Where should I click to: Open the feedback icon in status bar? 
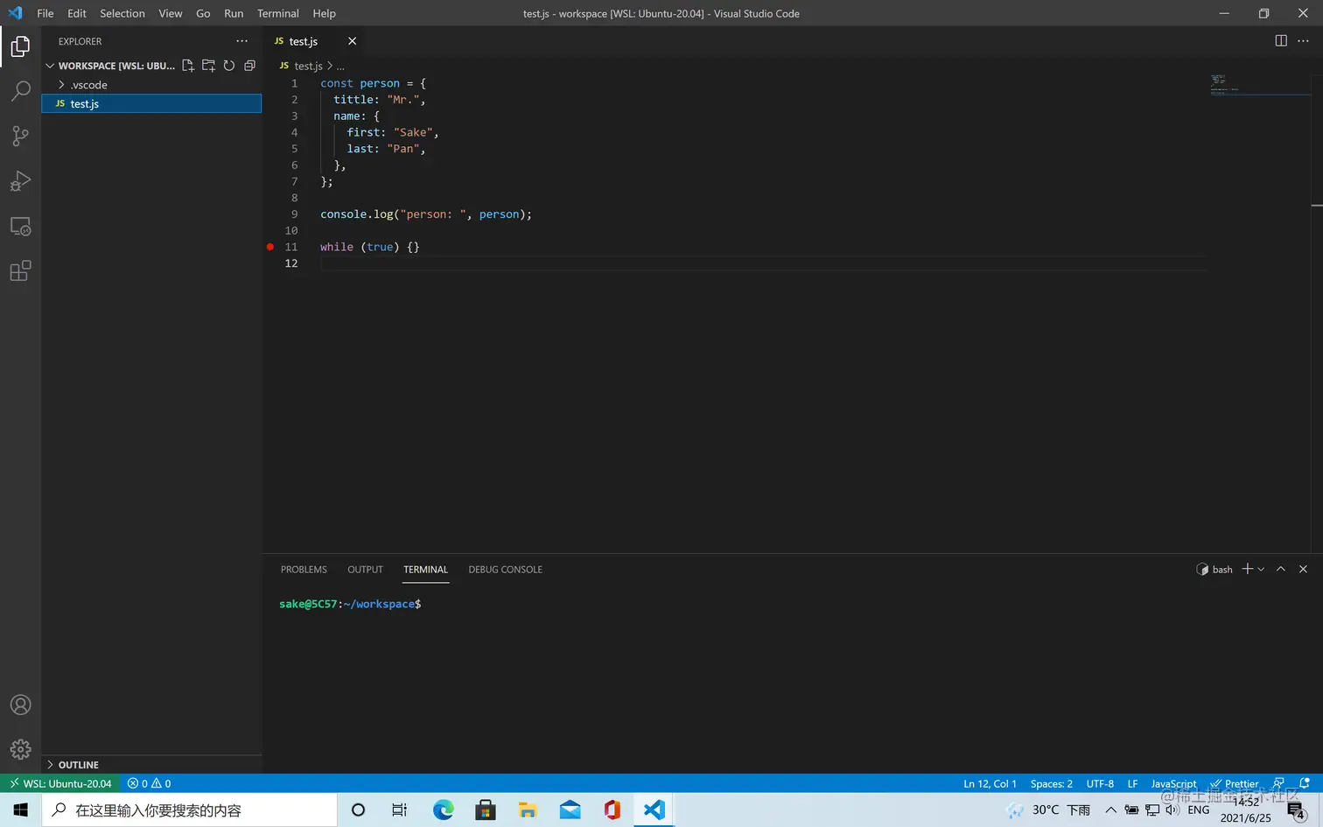click(x=1278, y=783)
